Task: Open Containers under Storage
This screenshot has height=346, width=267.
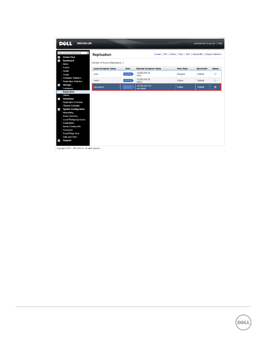Action: click(x=68, y=89)
